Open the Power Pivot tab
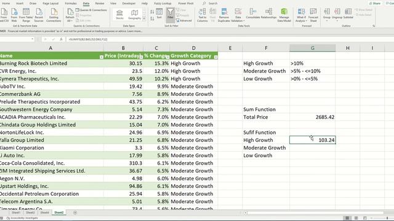 186,3
